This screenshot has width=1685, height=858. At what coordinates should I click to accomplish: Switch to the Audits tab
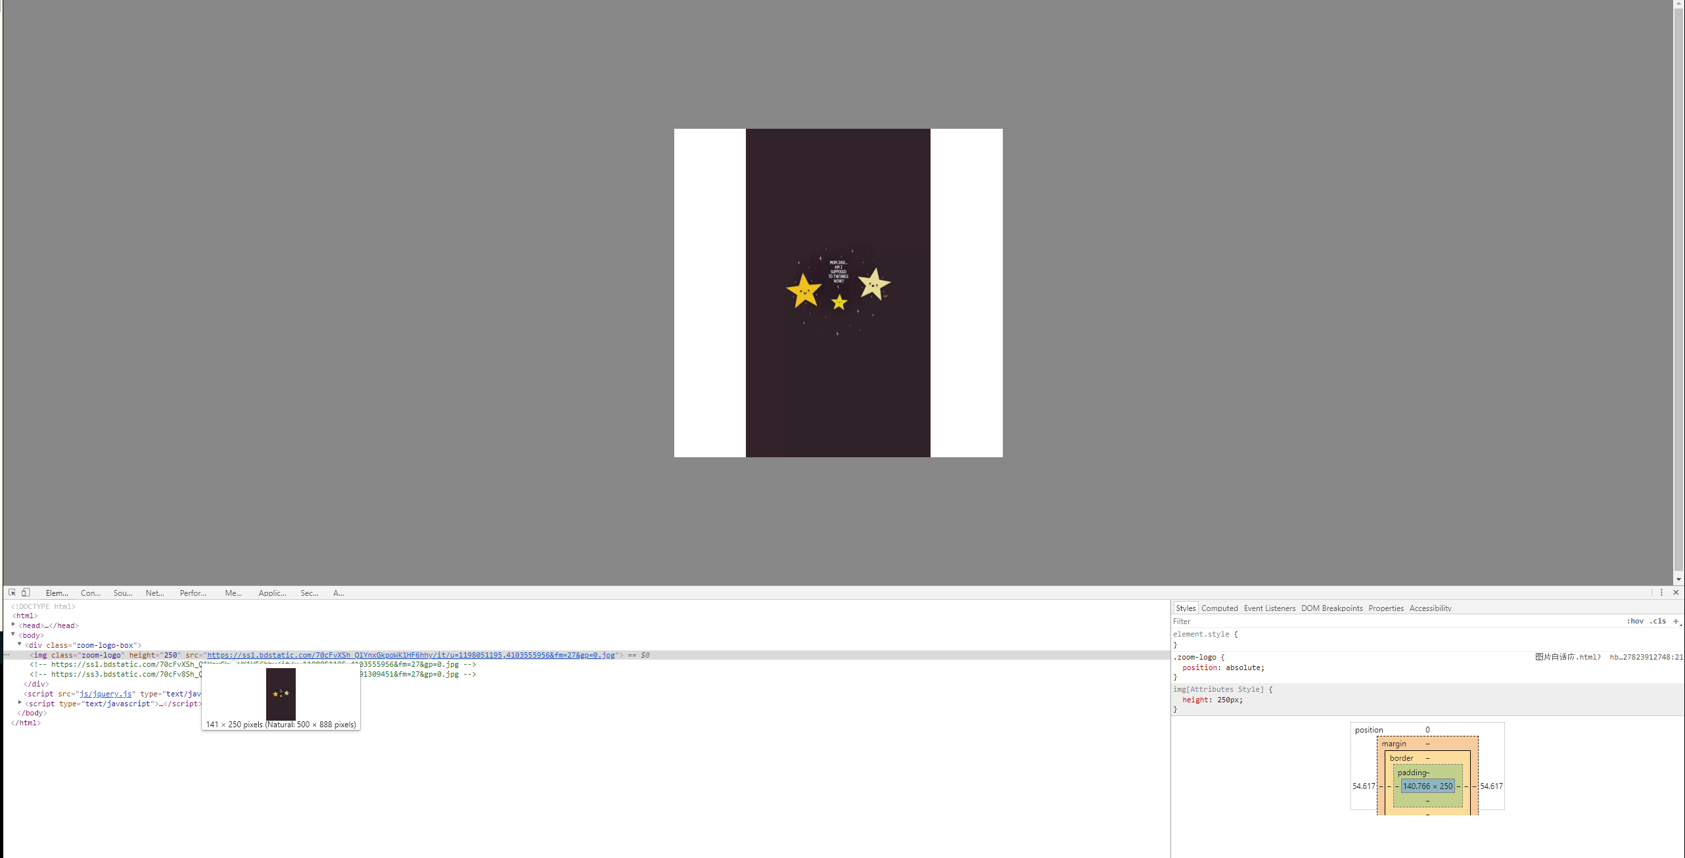coord(338,593)
